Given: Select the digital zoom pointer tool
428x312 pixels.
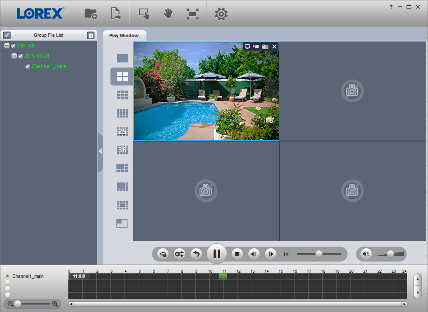Looking at the screenshot, I should (x=144, y=14).
